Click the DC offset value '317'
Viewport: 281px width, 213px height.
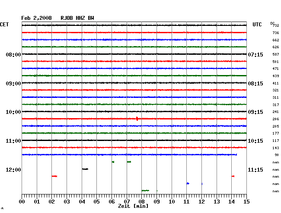[x=276, y=105]
